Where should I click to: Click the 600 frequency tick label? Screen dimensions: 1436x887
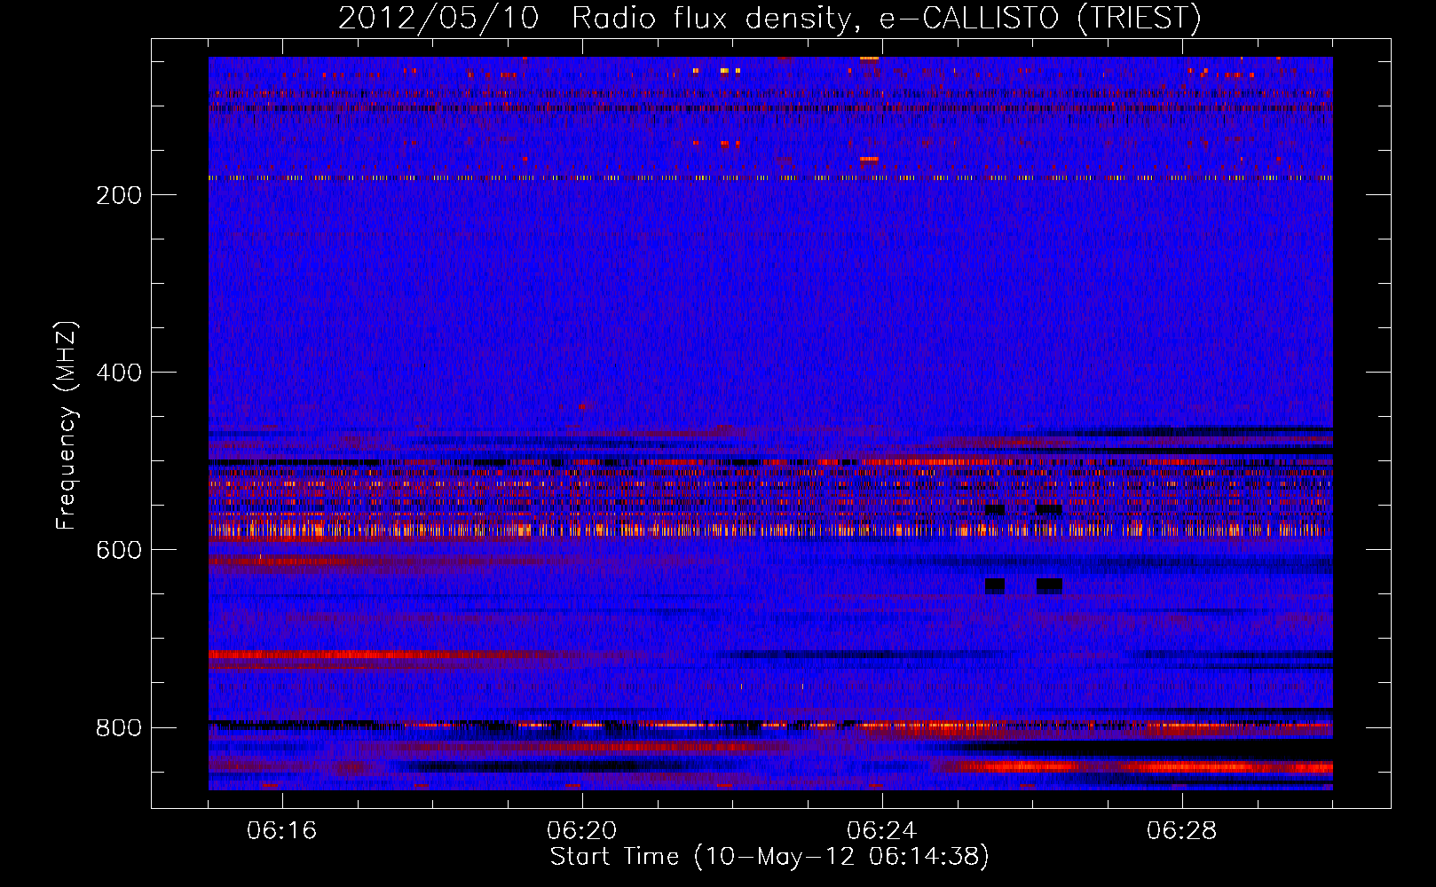[119, 550]
